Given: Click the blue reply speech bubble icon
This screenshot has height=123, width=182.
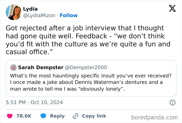Looking at the screenshot, I should [x=43, y=116].
